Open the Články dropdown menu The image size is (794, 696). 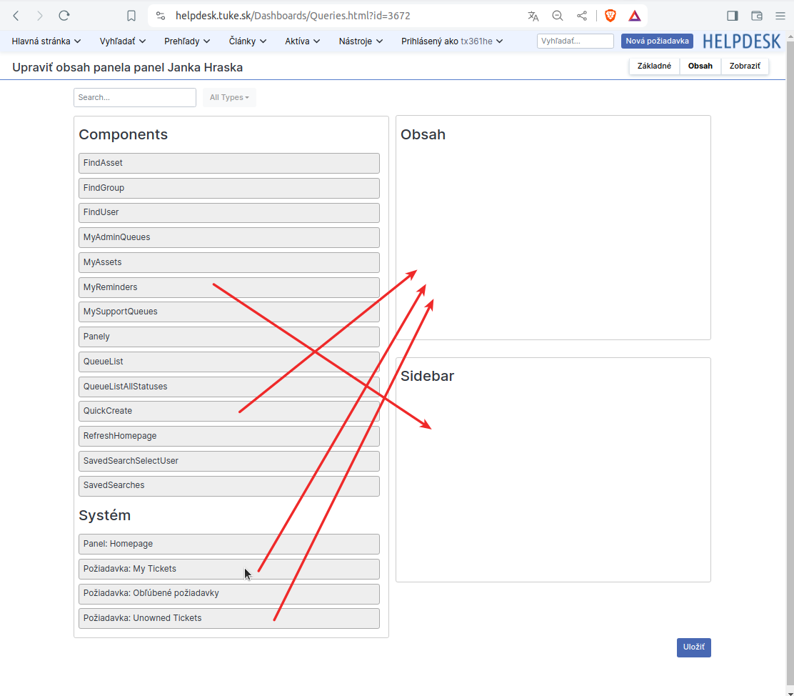click(247, 41)
